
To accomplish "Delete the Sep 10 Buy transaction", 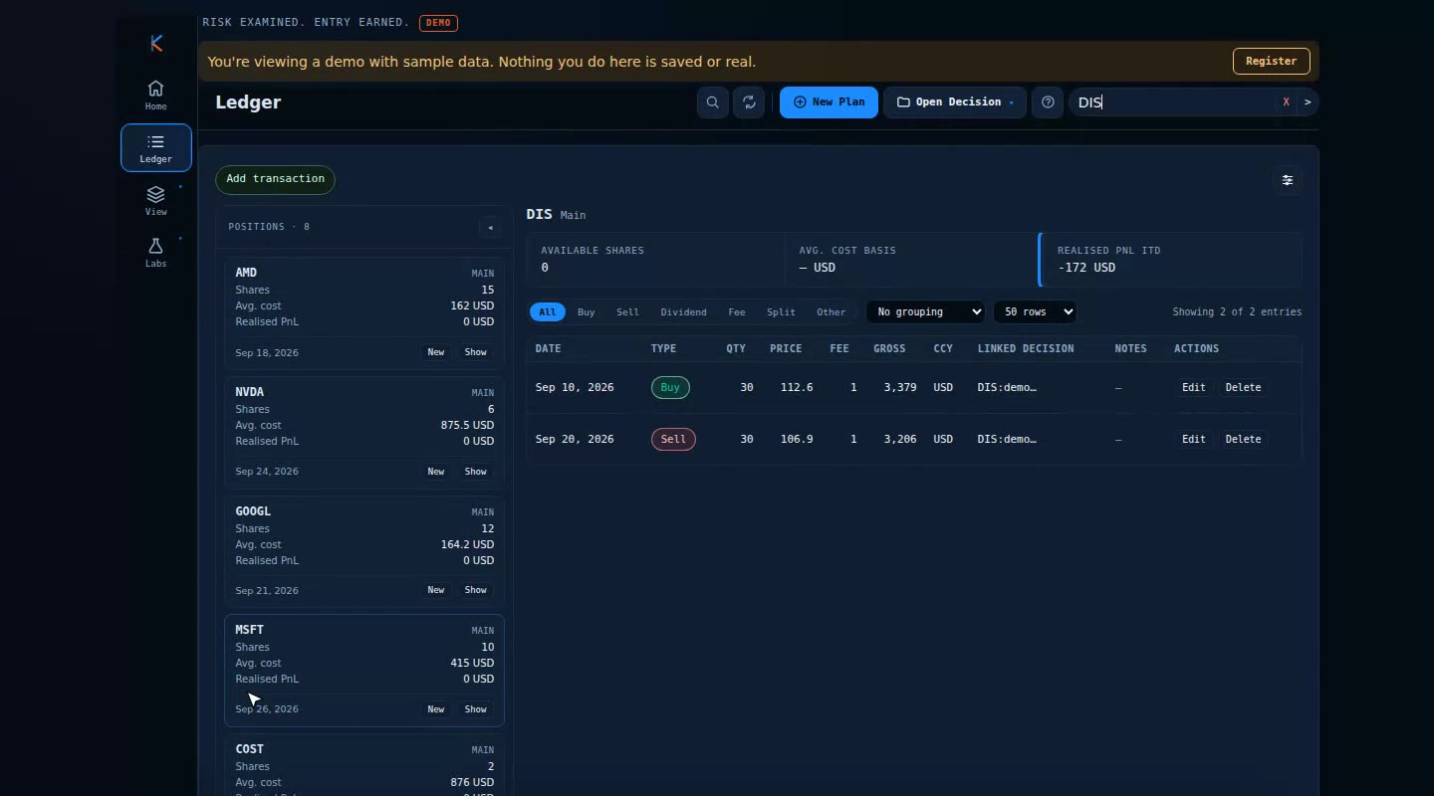I will click(1243, 388).
